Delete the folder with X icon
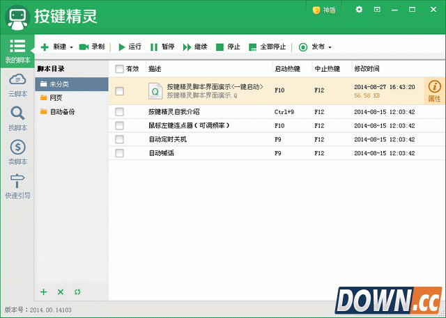 (61, 292)
